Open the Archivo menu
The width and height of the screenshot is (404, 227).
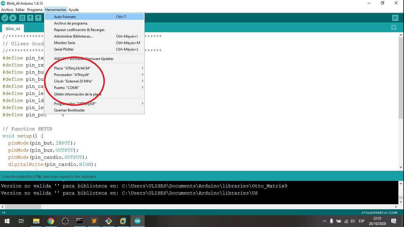coord(7,10)
